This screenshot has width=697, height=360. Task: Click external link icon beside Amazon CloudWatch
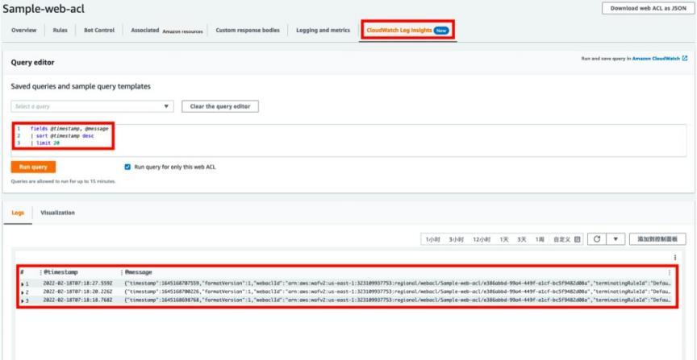pos(685,58)
